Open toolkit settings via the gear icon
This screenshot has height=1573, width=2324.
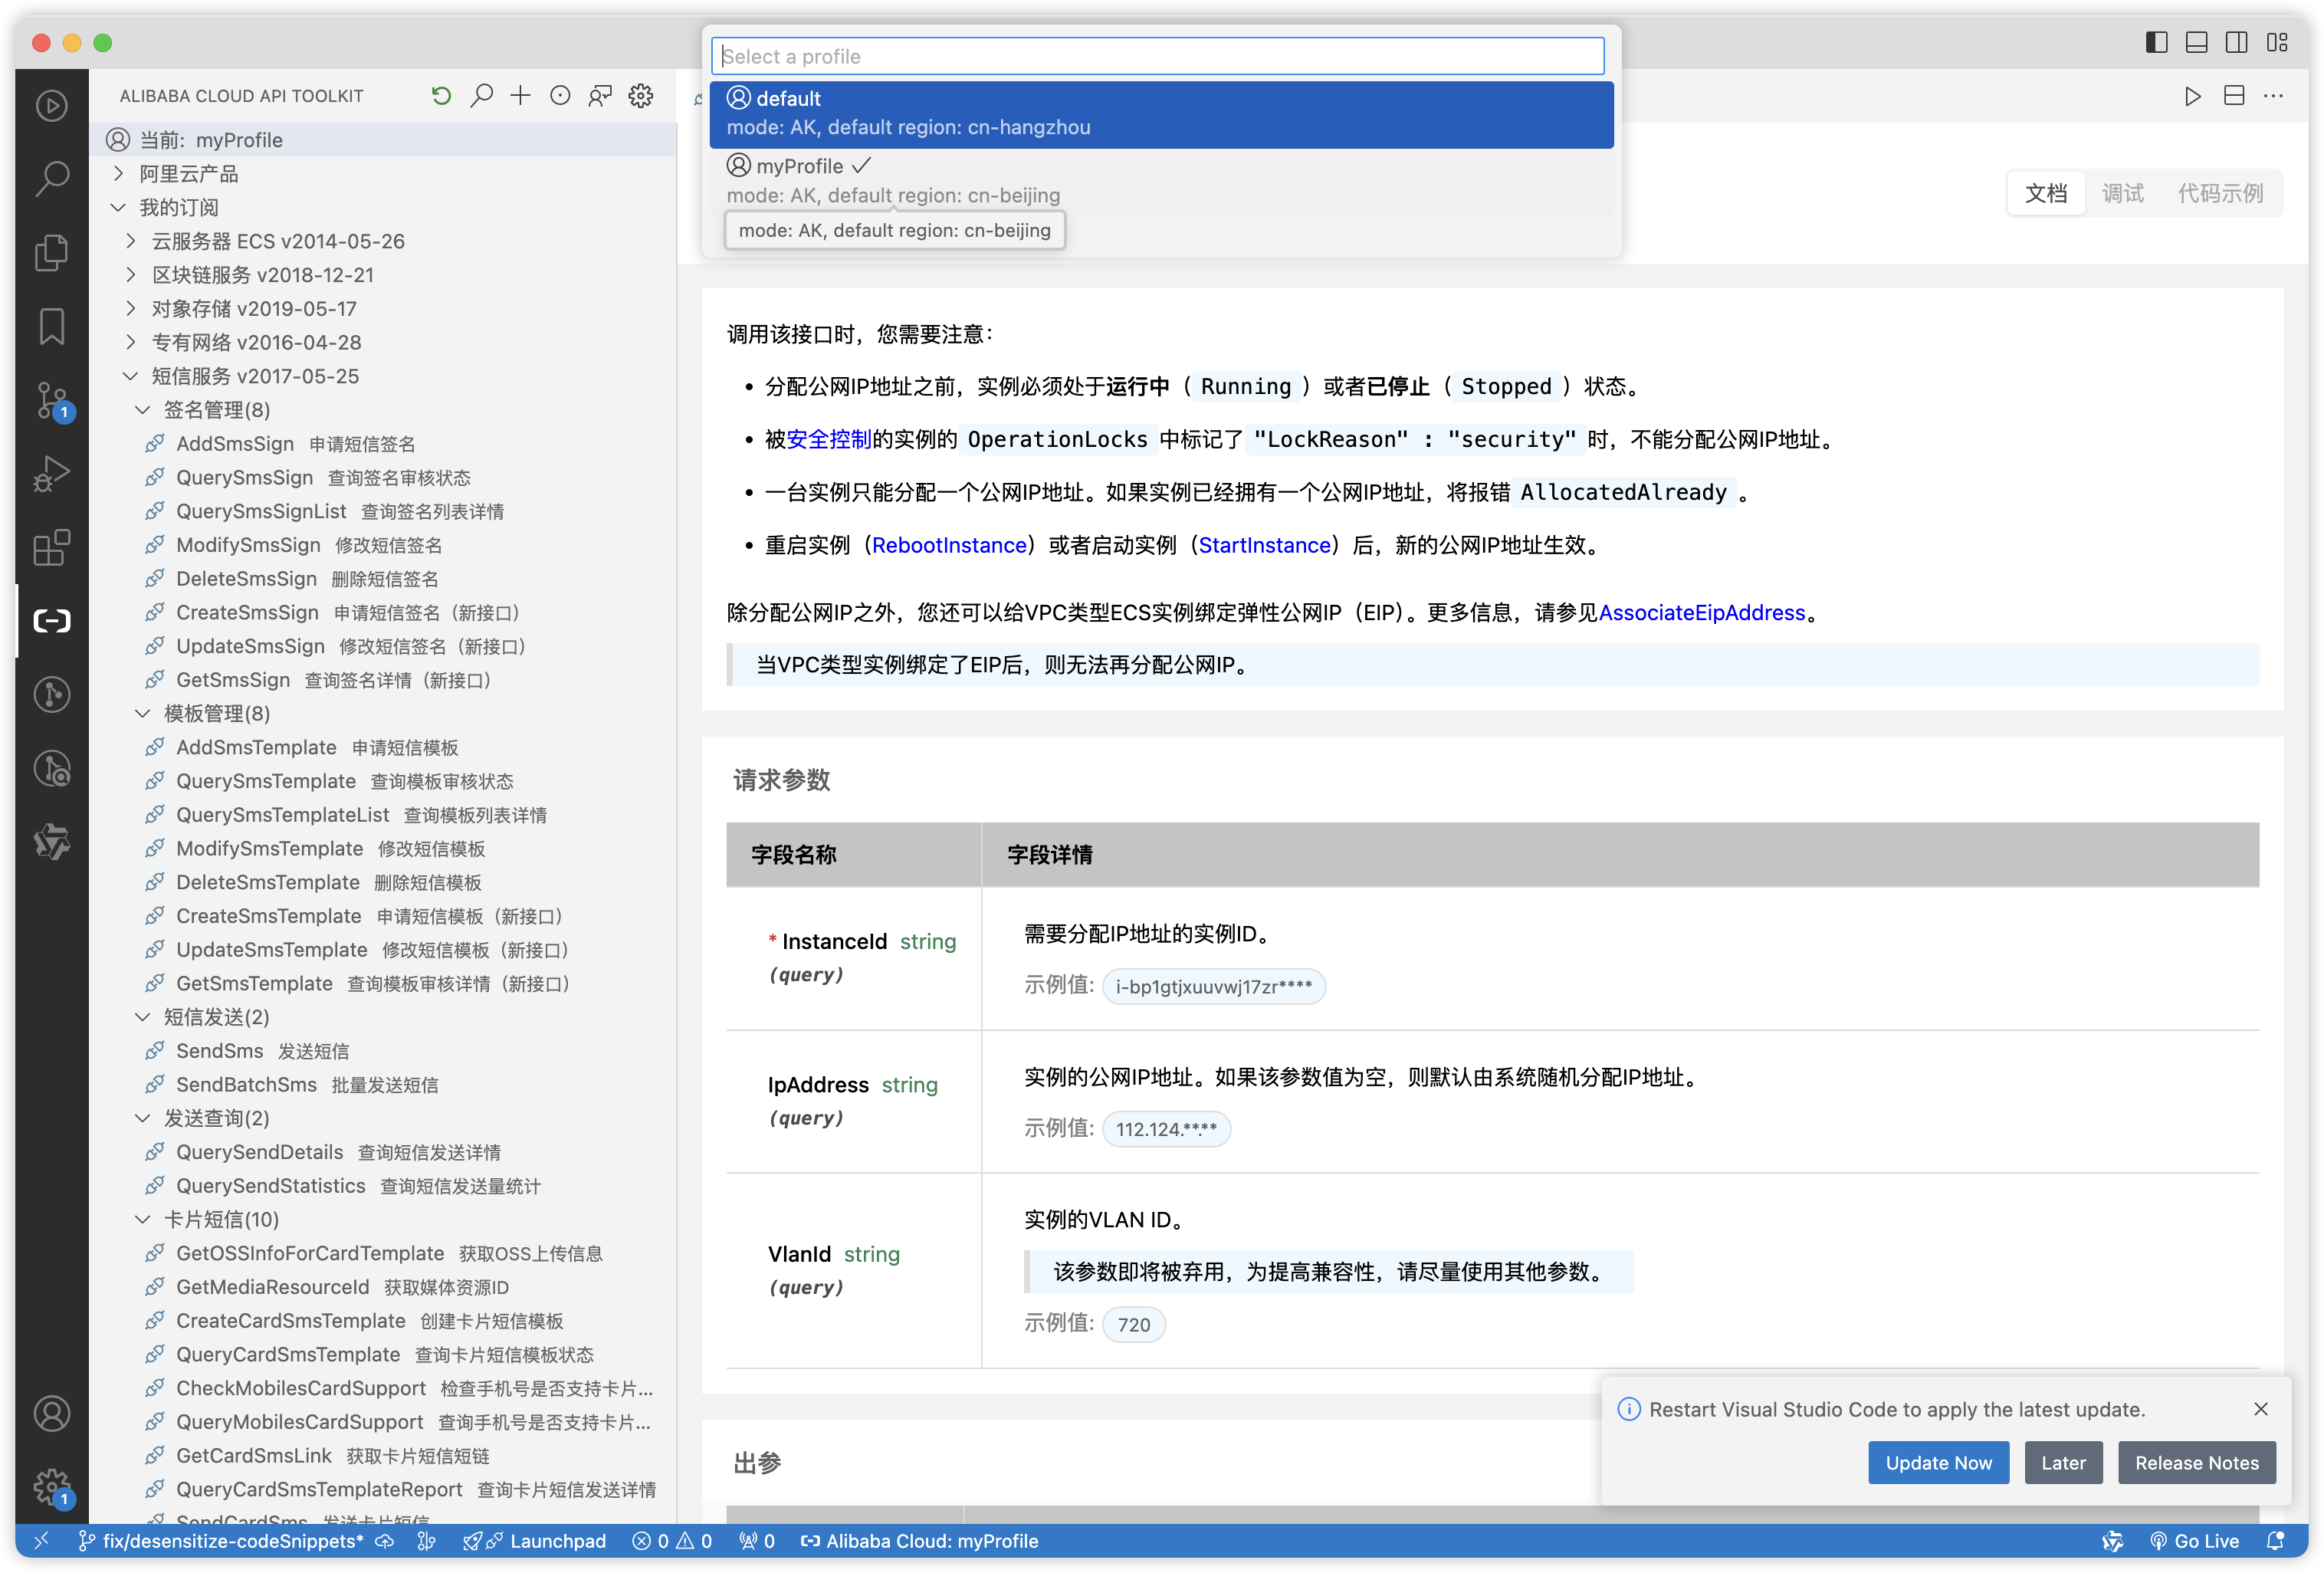click(x=640, y=95)
